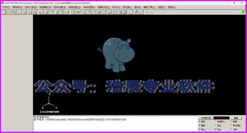Screen dimensions: 247x133
Task: Click the green status indicator circle
Action: [243, 12]
